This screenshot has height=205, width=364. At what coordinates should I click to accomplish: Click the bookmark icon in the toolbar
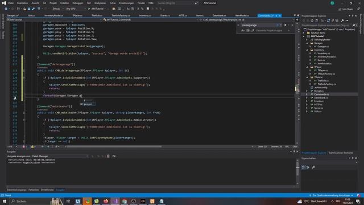point(148,9)
